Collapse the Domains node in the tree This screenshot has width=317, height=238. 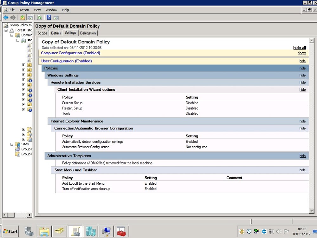[x=12, y=35]
